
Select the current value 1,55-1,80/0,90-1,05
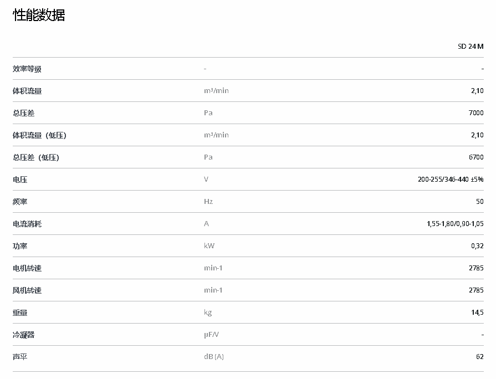(x=452, y=224)
